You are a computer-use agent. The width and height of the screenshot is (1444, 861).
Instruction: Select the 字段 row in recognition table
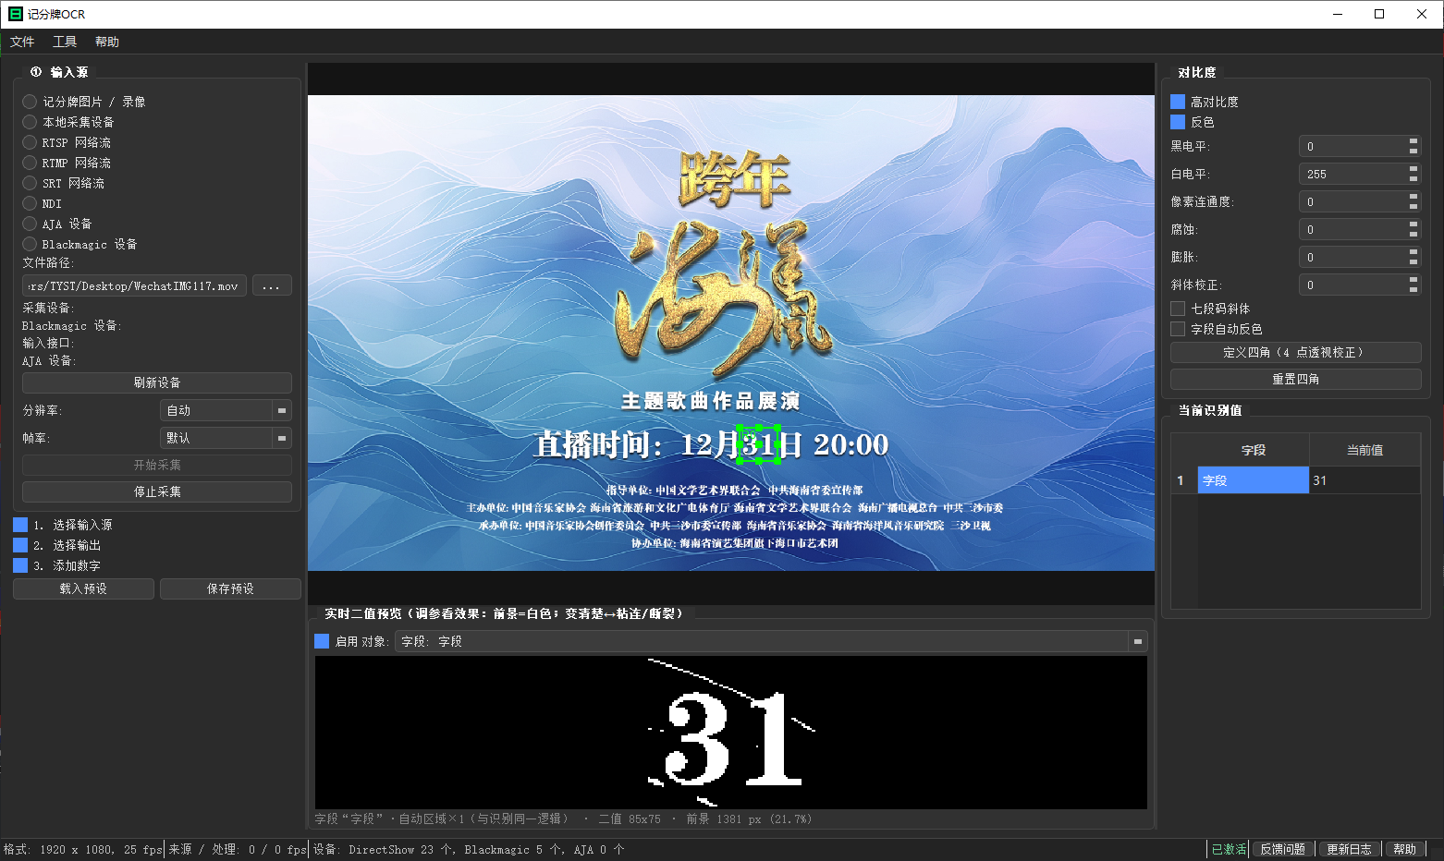(x=1254, y=480)
